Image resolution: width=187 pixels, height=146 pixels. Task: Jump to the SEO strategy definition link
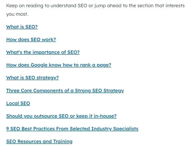pyautogui.click(x=33, y=78)
